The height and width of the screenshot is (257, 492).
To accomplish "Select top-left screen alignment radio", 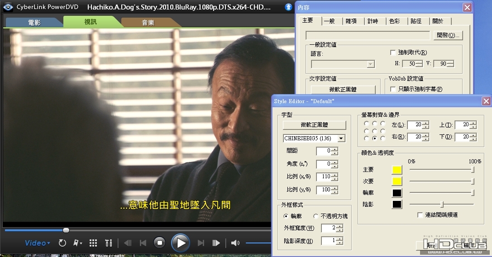I will pos(366,124).
